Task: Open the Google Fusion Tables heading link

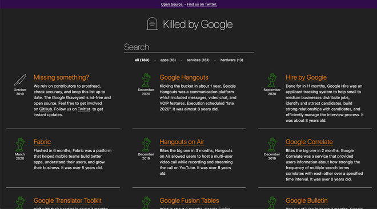Action: (x=189, y=200)
